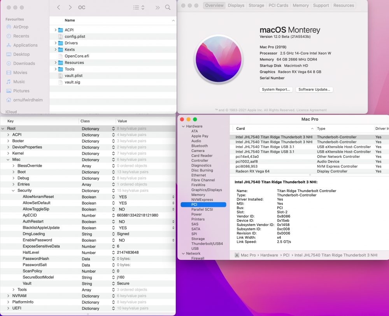The width and height of the screenshot is (389, 316).
Task: Go back with Finder back arrow
Action: 59,7
